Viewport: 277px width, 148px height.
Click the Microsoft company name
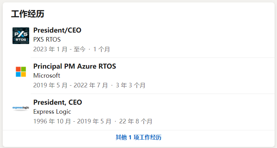(47, 76)
